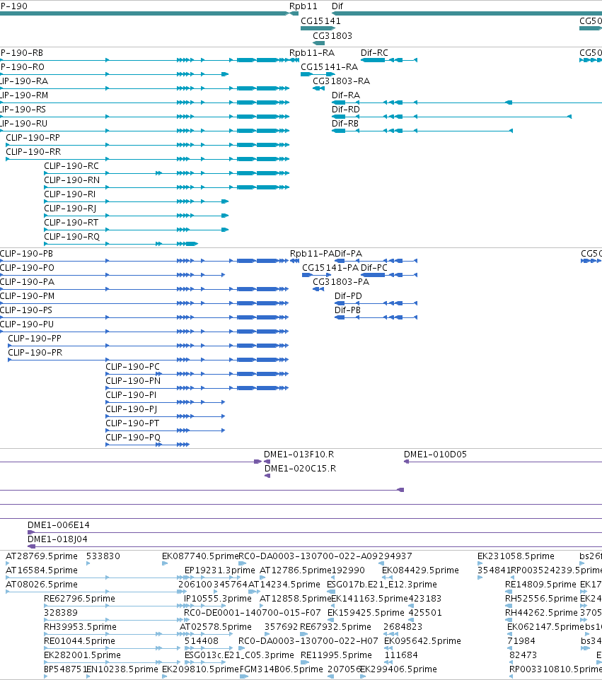Click the Rpb11 gene label
Screen dimensions: 602x680
click(303, 6)
